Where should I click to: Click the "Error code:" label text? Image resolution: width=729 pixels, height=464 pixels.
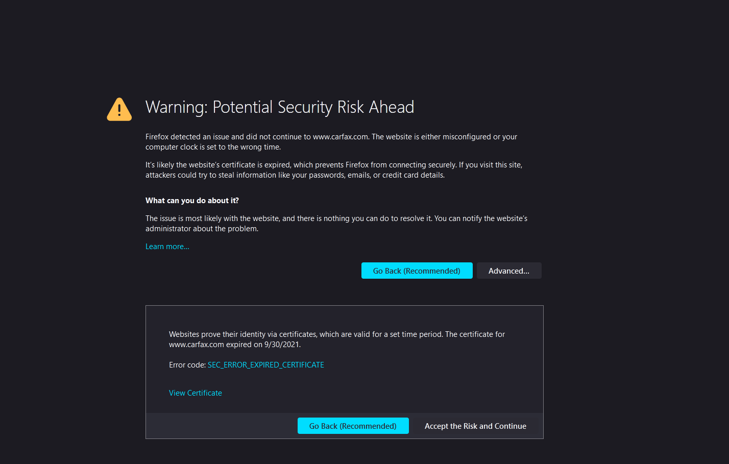coord(187,365)
